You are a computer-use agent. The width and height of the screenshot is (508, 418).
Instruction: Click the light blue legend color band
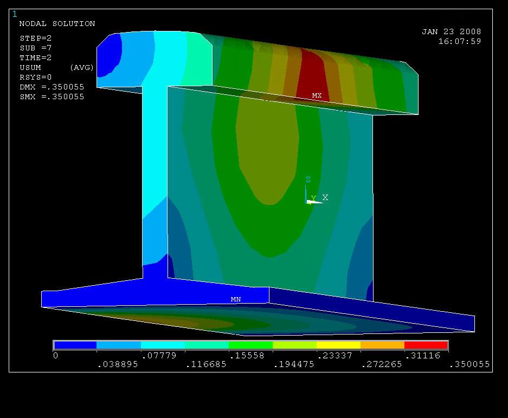click(x=119, y=345)
